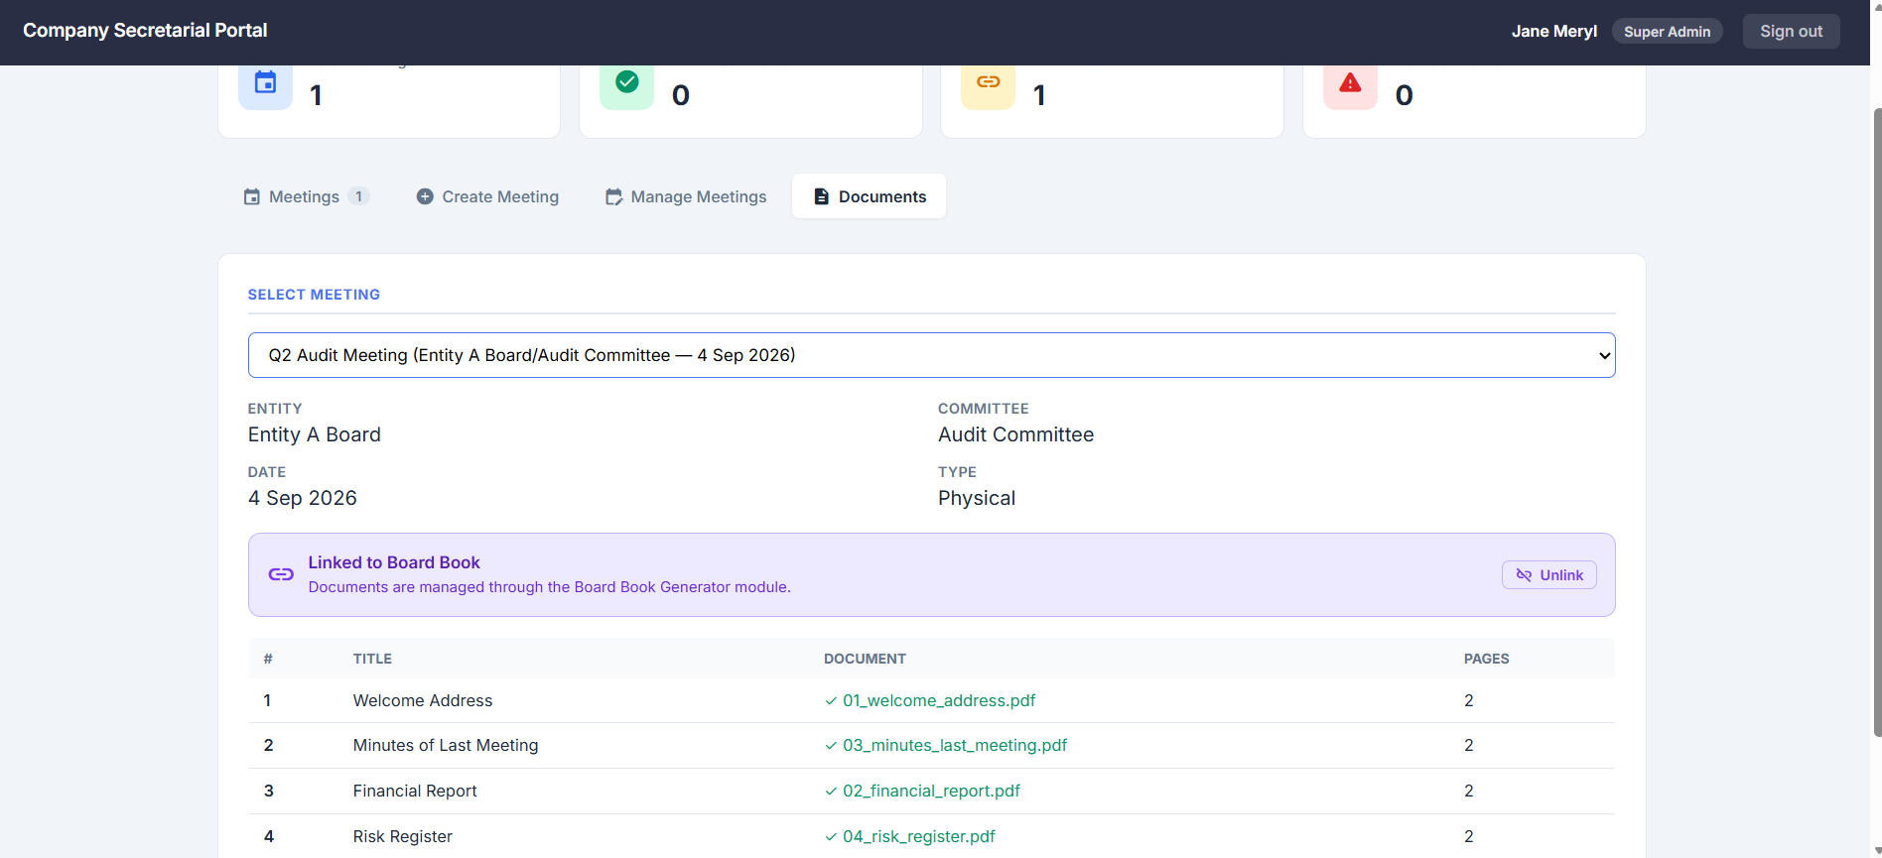The height and width of the screenshot is (858, 1882).
Task: Click the 4 Sep 2026 date value
Action: pyautogui.click(x=303, y=498)
